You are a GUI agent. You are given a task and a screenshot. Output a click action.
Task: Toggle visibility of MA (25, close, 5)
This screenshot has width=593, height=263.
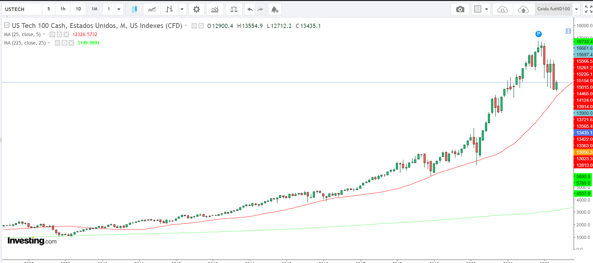52,34
